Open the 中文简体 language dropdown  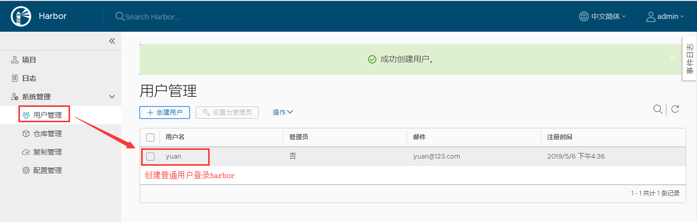coord(608,16)
